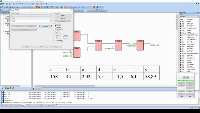This screenshot has height=113, width=200.
Task: Click the Info button in Debug dialog
Action: (x=41, y=47)
